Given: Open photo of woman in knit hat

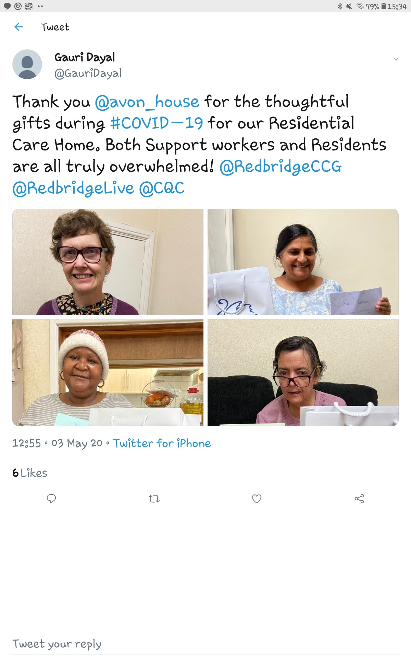Looking at the screenshot, I should pyautogui.click(x=108, y=373).
